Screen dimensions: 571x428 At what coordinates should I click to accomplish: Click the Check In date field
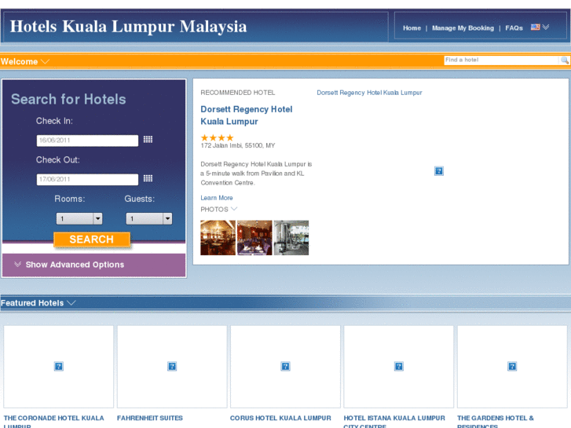pos(87,141)
